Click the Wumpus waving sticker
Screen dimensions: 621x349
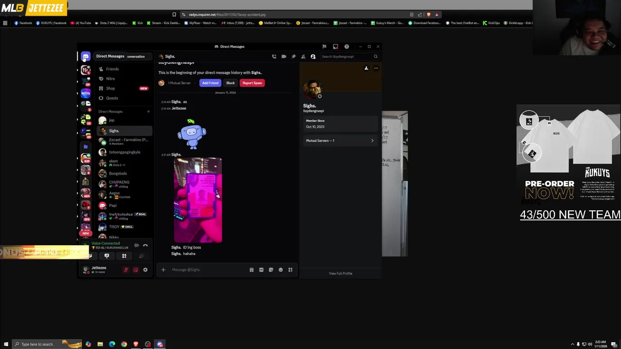coord(192,134)
